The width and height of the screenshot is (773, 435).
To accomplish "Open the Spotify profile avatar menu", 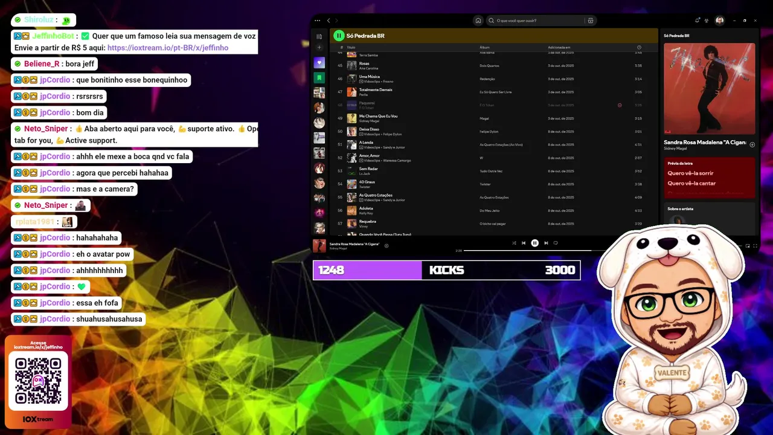I will 719,21.
